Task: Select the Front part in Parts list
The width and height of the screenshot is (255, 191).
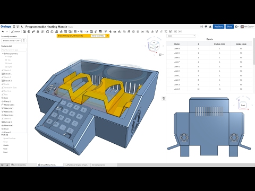Action: 5,152
